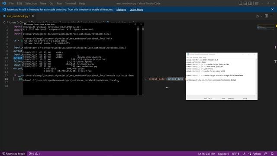The width and height of the screenshot is (277, 156).
Task: Click the churn.ipynb entry in the Command Prompt listing
Action: pos(84,62)
